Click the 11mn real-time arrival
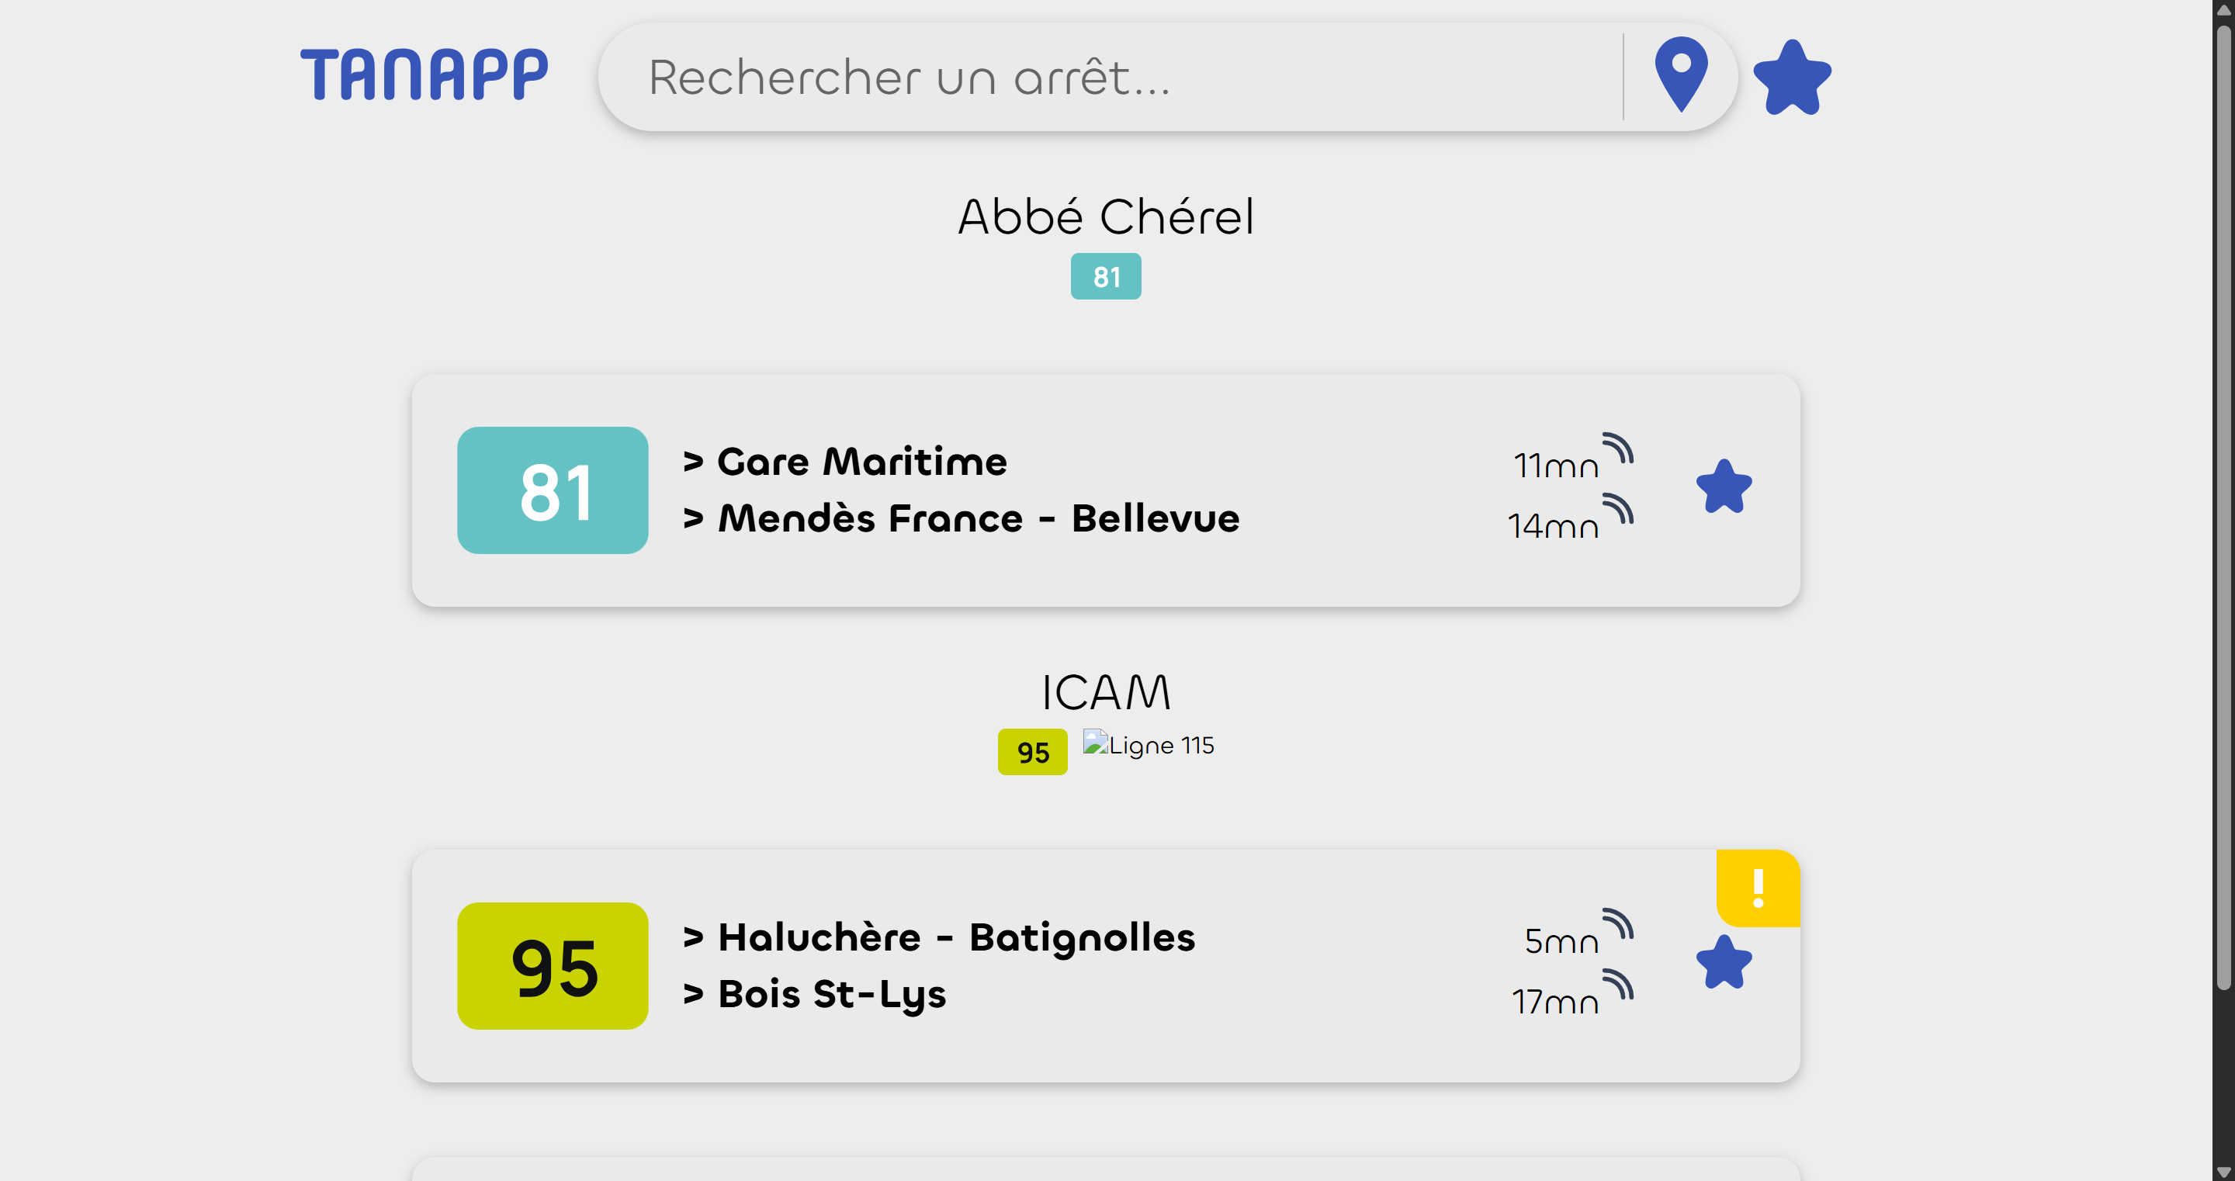 point(1557,466)
